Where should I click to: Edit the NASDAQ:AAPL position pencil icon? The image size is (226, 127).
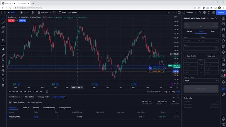tap(174, 117)
